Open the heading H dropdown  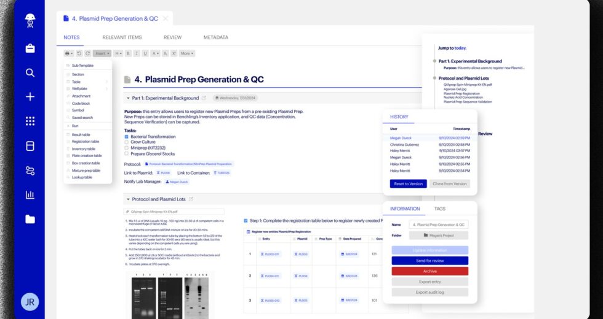118,53
